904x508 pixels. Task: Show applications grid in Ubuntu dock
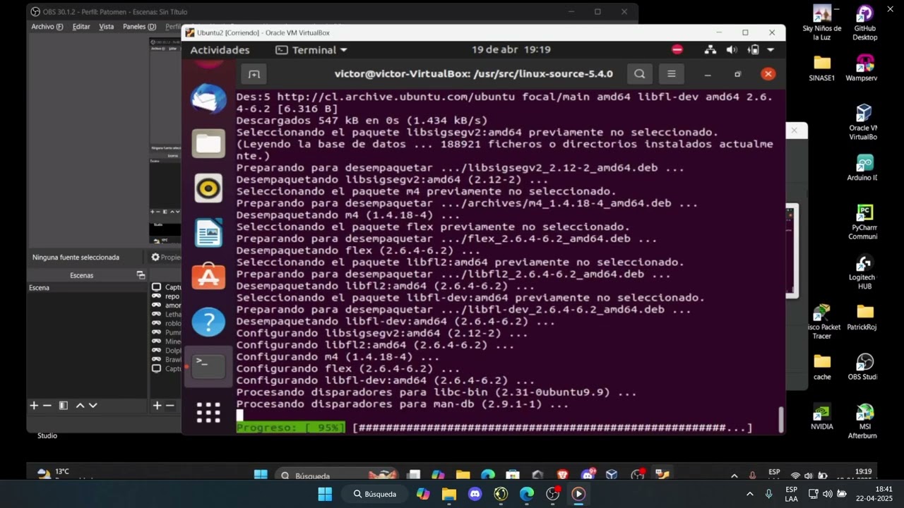tap(208, 412)
